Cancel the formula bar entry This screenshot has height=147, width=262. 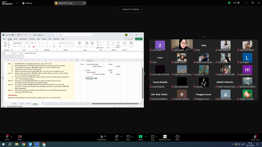(x=16, y=53)
